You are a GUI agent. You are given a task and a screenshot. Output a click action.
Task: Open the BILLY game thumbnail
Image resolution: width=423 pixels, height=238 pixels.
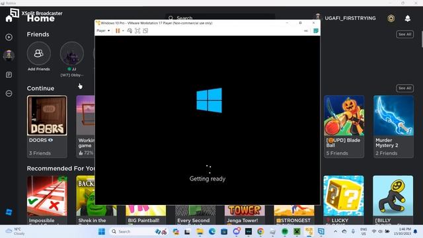click(393, 196)
